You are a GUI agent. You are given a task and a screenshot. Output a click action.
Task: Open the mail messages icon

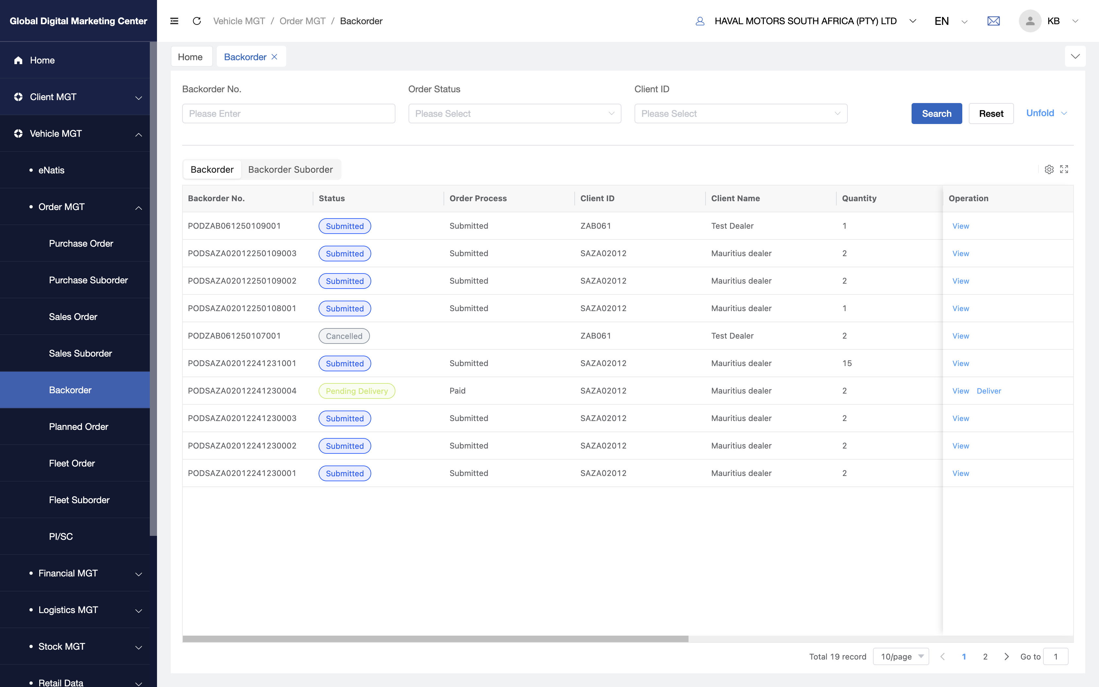[x=993, y=21]
